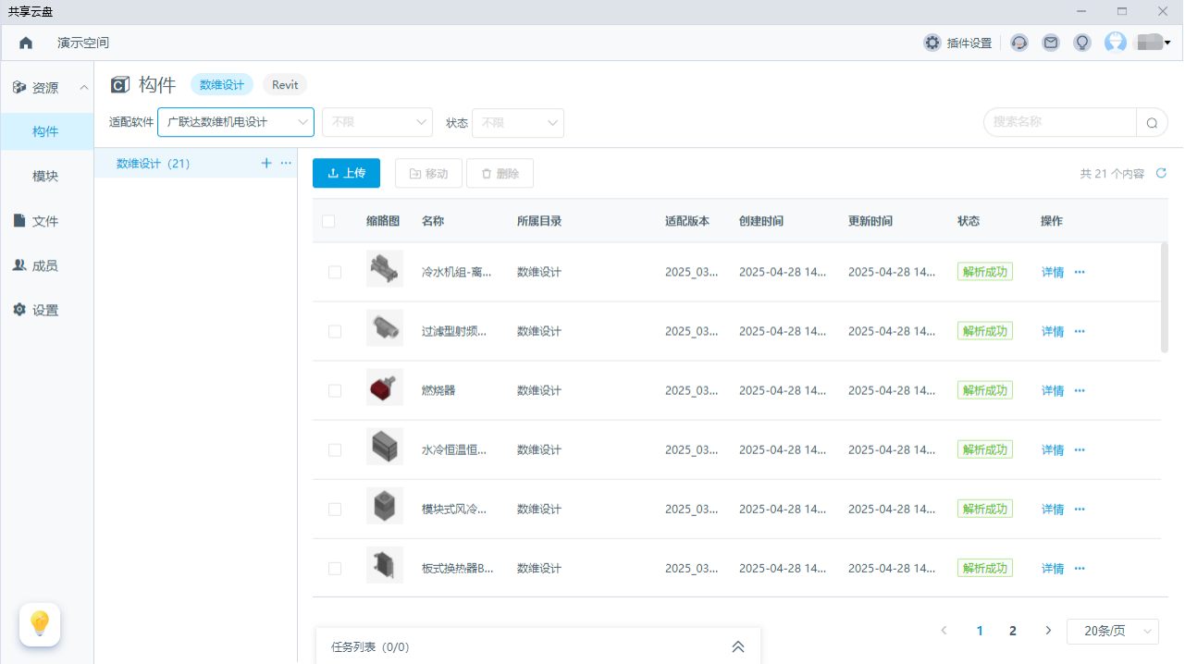Open the mail messages icon
The width and height of the screenshot is (1185, 664).
tap(1051, 43)
